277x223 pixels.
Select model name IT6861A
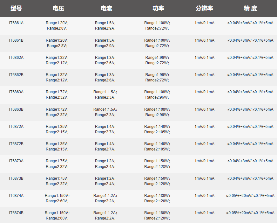pyautogui.click(x=16, y=23)
